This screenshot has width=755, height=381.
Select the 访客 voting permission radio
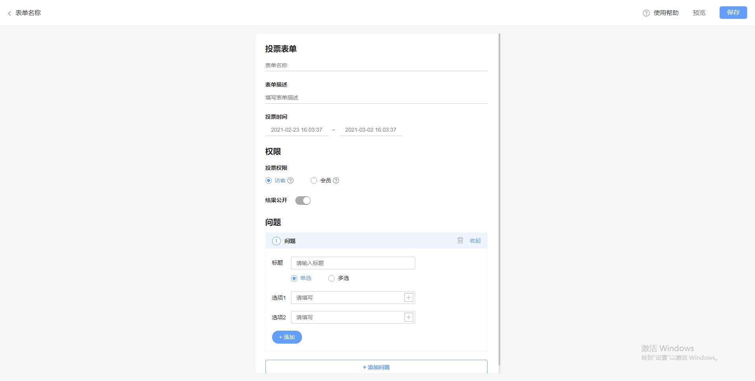click(x=269, y=180)
